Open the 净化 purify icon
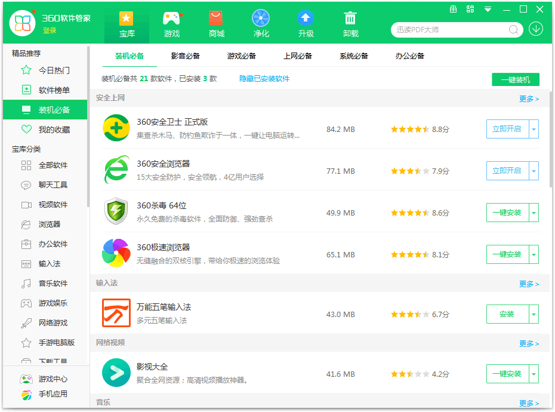 [x=261, y=19]
